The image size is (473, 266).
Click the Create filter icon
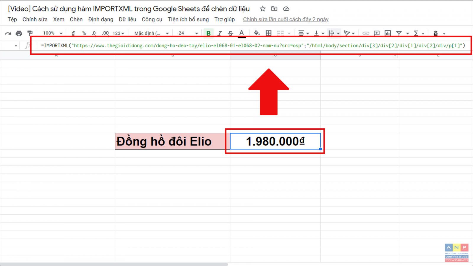click(399, 33)
